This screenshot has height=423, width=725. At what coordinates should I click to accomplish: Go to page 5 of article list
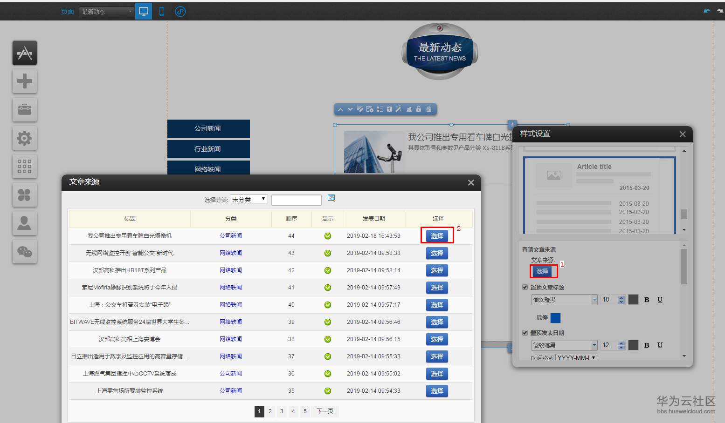pos(305,411)
